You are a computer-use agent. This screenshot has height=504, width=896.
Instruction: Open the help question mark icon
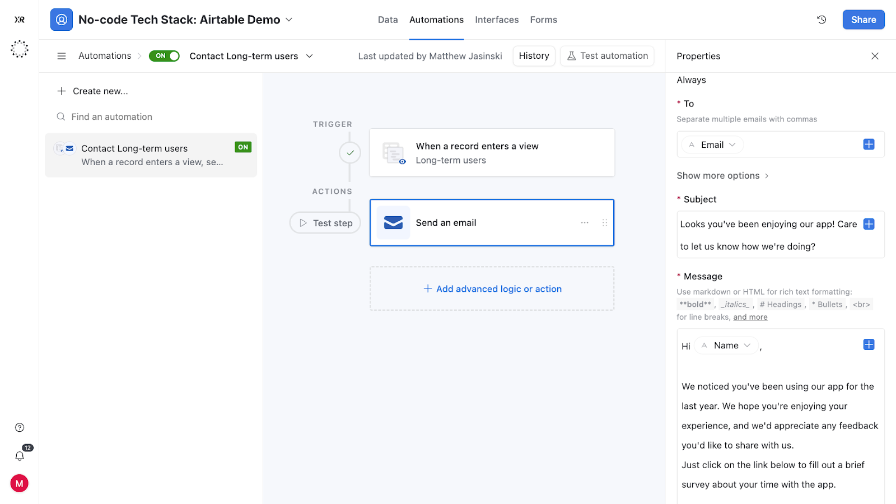(20, 428)
